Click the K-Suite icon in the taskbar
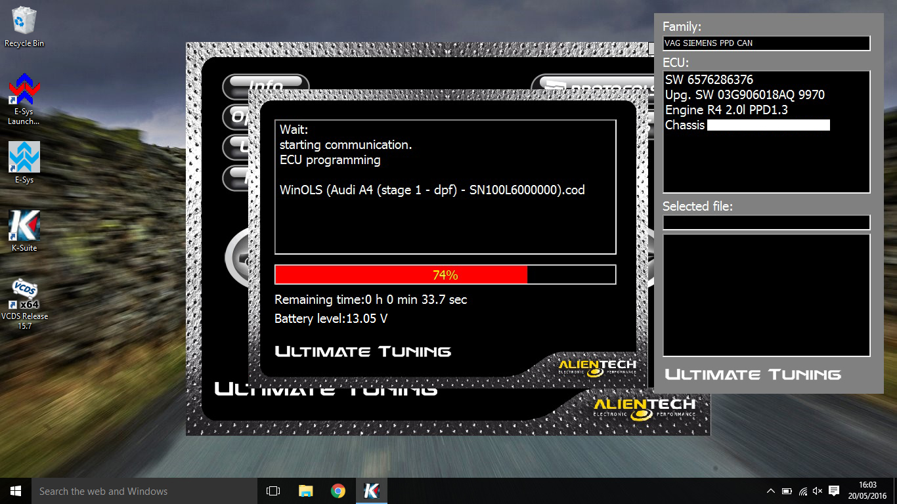897x504 pixels. pos(371,491)
